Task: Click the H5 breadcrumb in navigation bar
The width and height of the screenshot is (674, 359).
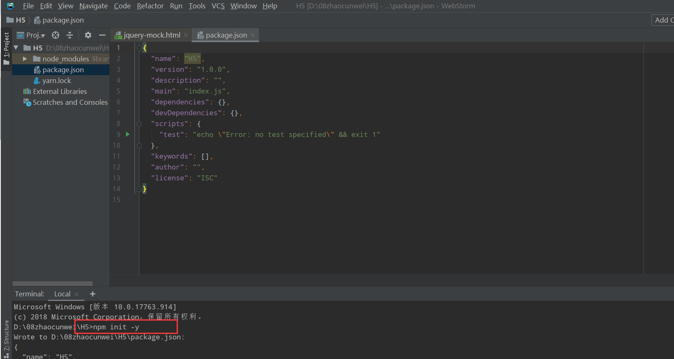Action: coord(16,20)
